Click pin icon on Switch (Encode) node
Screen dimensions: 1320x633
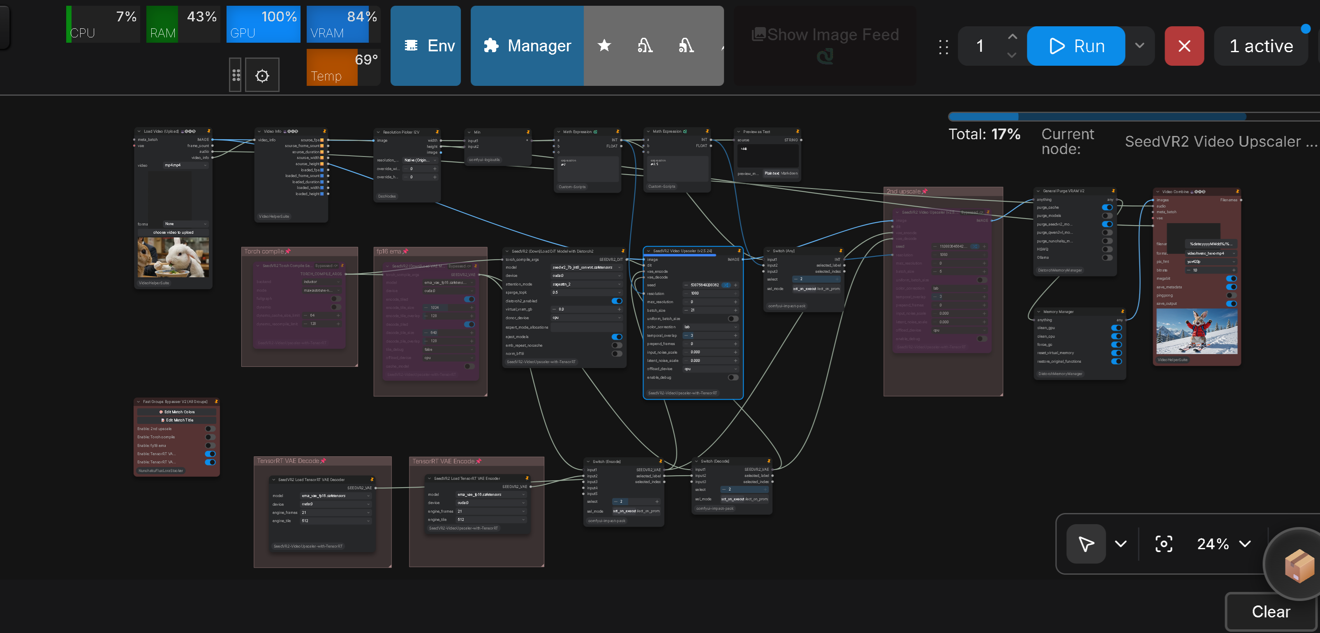click(661, 461)
